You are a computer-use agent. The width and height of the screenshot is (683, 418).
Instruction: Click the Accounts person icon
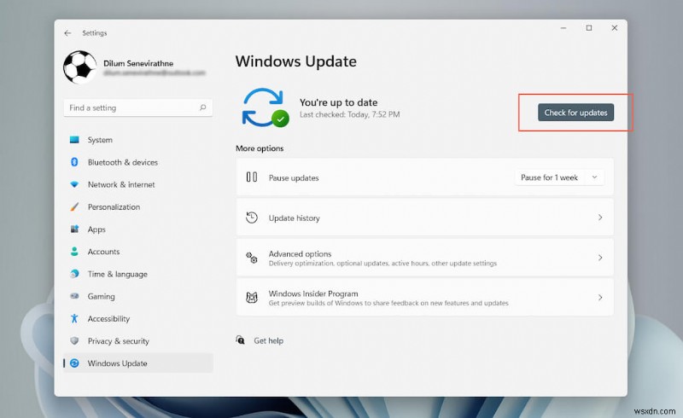point(74,252)
